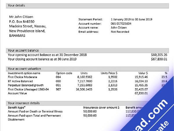Click the 'Benefit type*' column header

17,107
